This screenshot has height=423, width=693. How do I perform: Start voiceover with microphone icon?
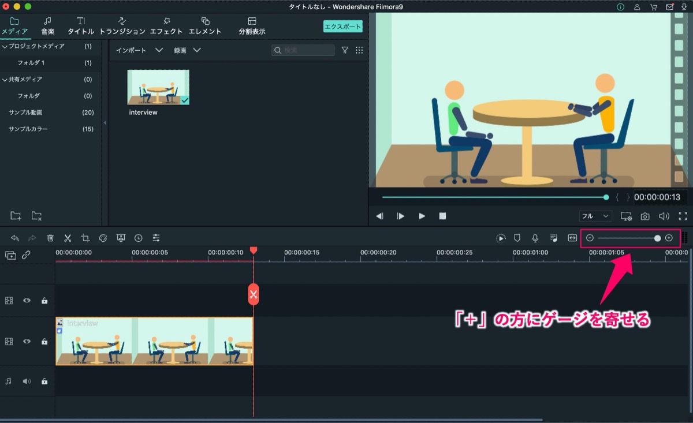tap(535, 238)
